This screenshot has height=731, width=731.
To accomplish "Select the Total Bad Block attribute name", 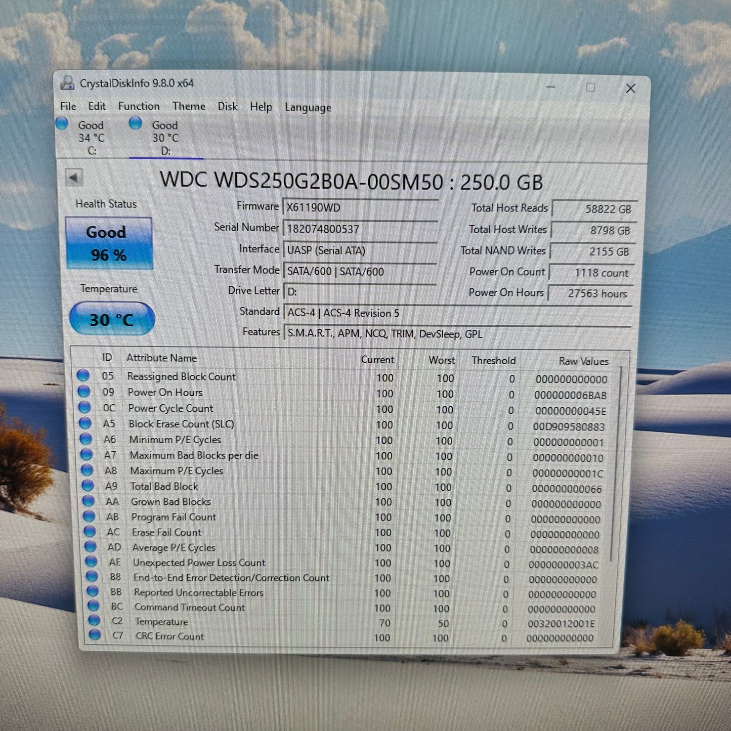I will pyautogui.click(x=164, y=486).
